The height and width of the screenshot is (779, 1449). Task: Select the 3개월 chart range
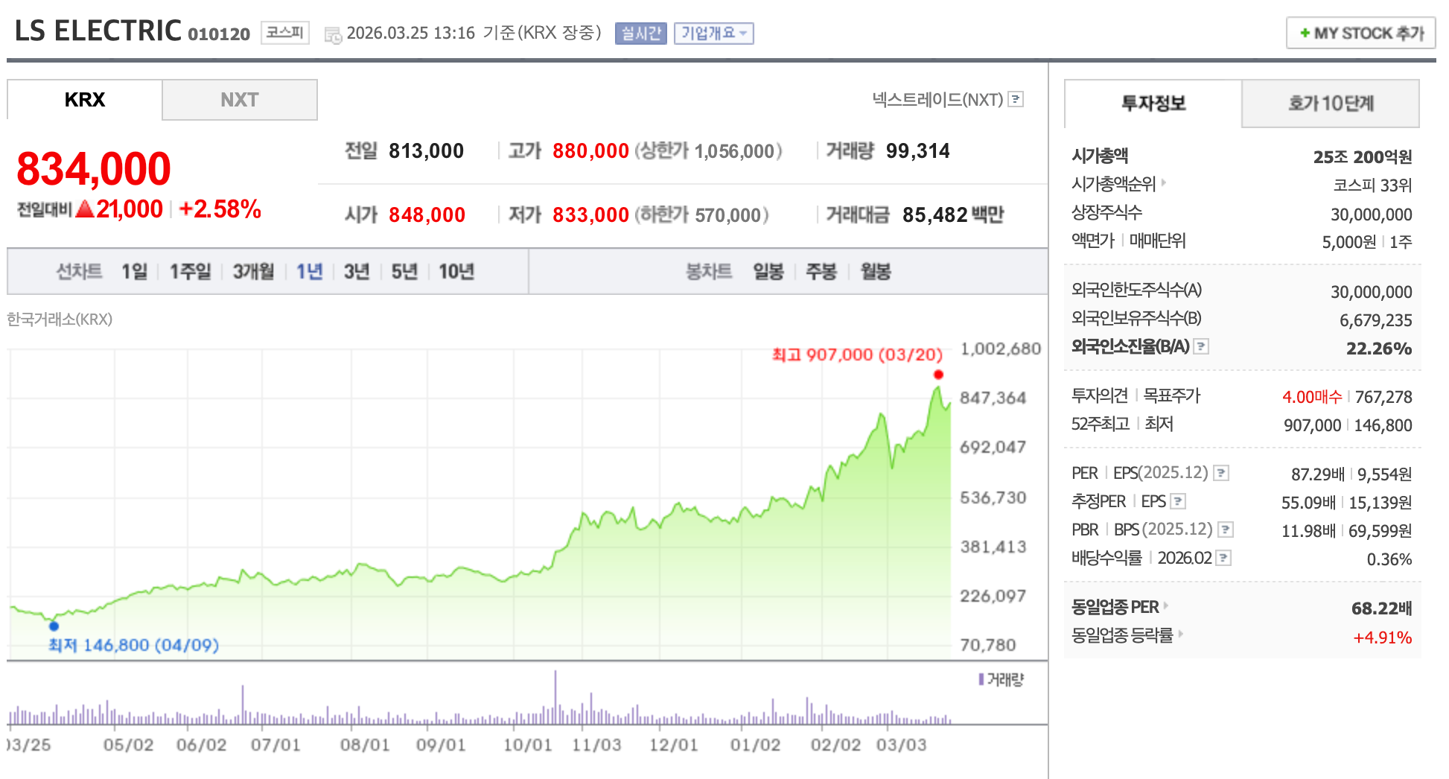point(253,272)
